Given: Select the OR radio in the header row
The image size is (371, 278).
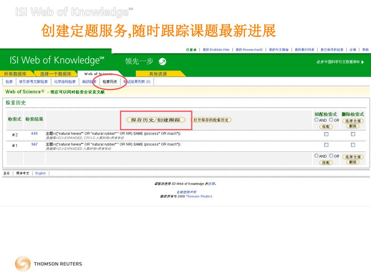Looking at the screenshot, I should pyautogui.click(x=331, y=120).
